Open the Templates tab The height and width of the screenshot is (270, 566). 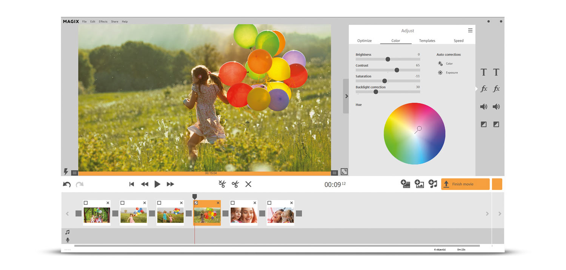(427, 41)
